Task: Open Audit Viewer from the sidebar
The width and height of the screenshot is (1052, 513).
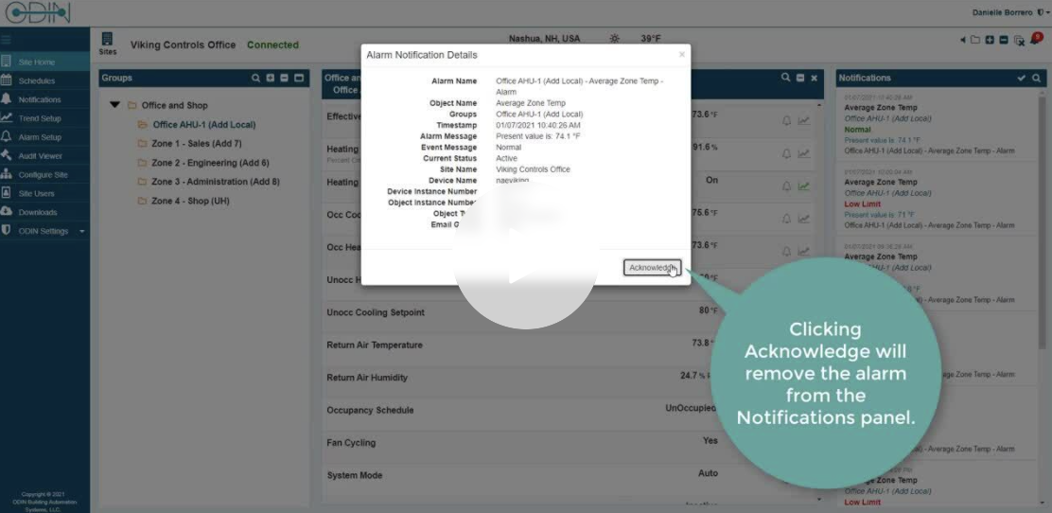Action: click(x=44, y=156)
